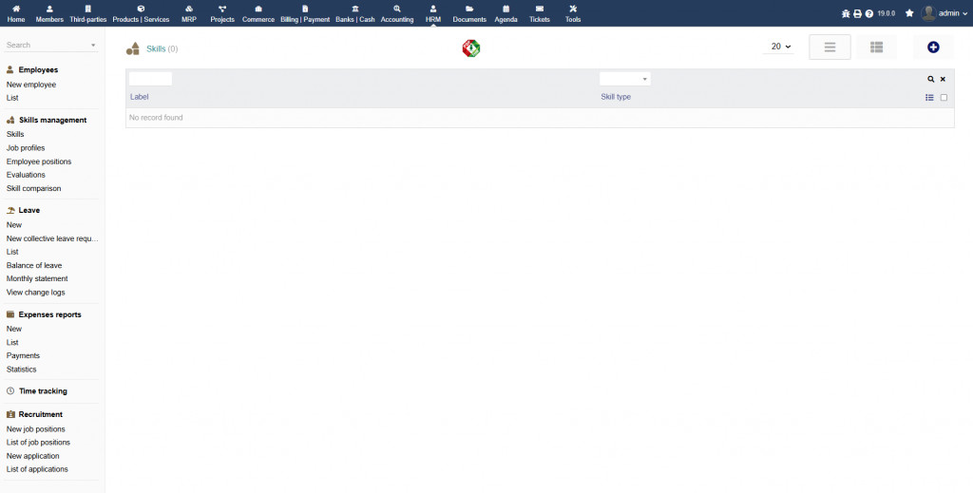Switch to kanban grid view
Viewport: 973px width, 493px height.
click(876, 47)
